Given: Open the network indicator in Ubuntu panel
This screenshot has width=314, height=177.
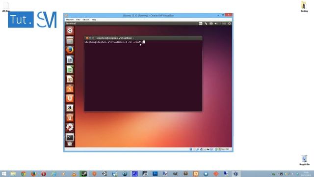Looking at the screenshot, I should pos(206,24).
